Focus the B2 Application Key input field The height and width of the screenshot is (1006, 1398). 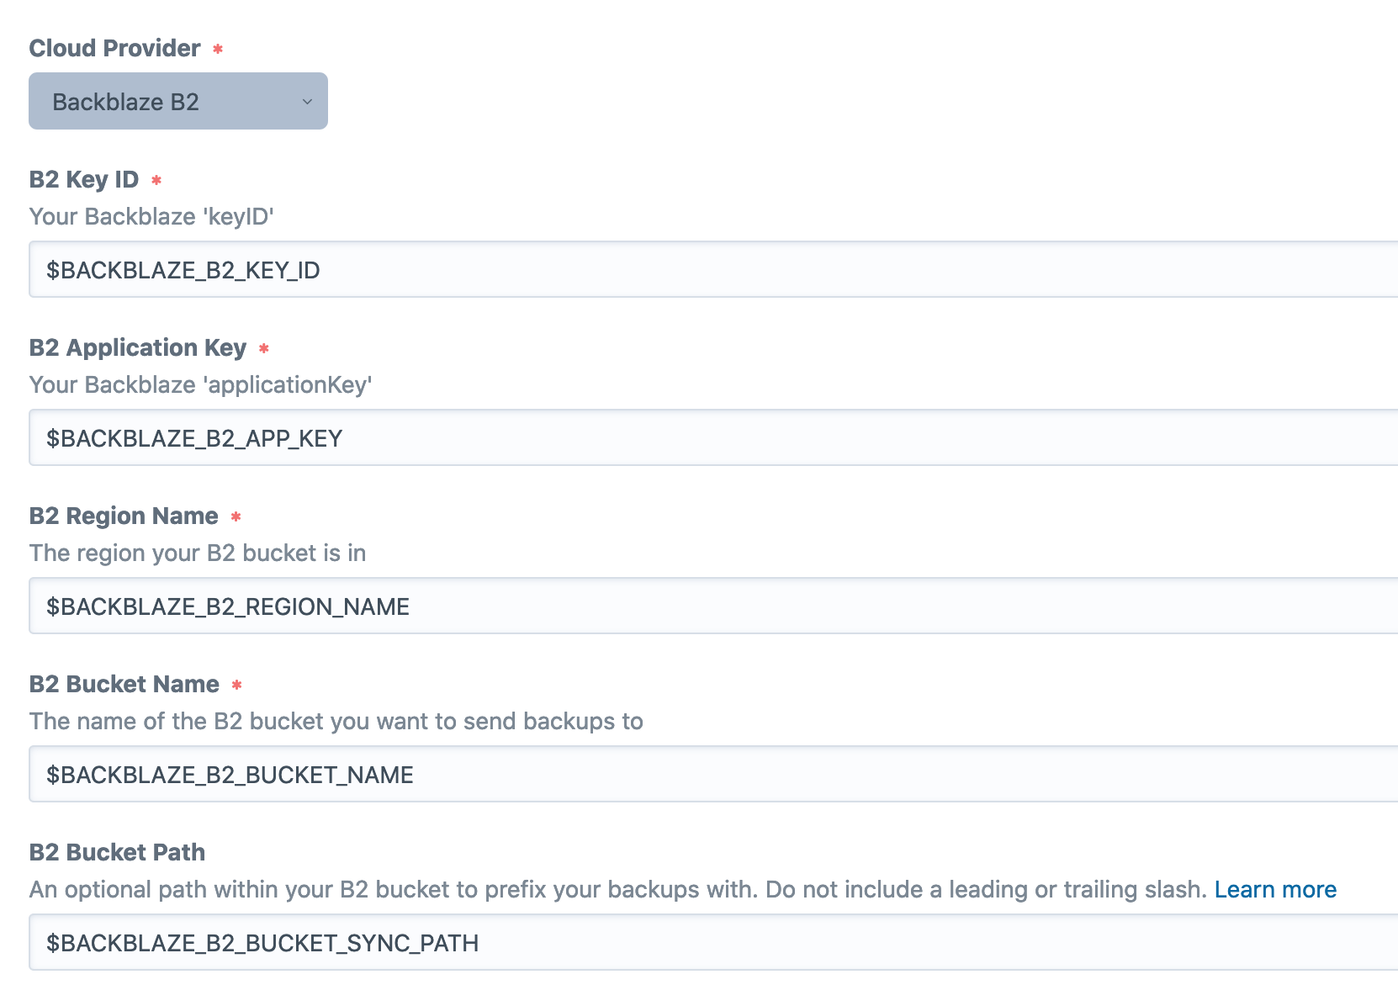tap(713, 437)
